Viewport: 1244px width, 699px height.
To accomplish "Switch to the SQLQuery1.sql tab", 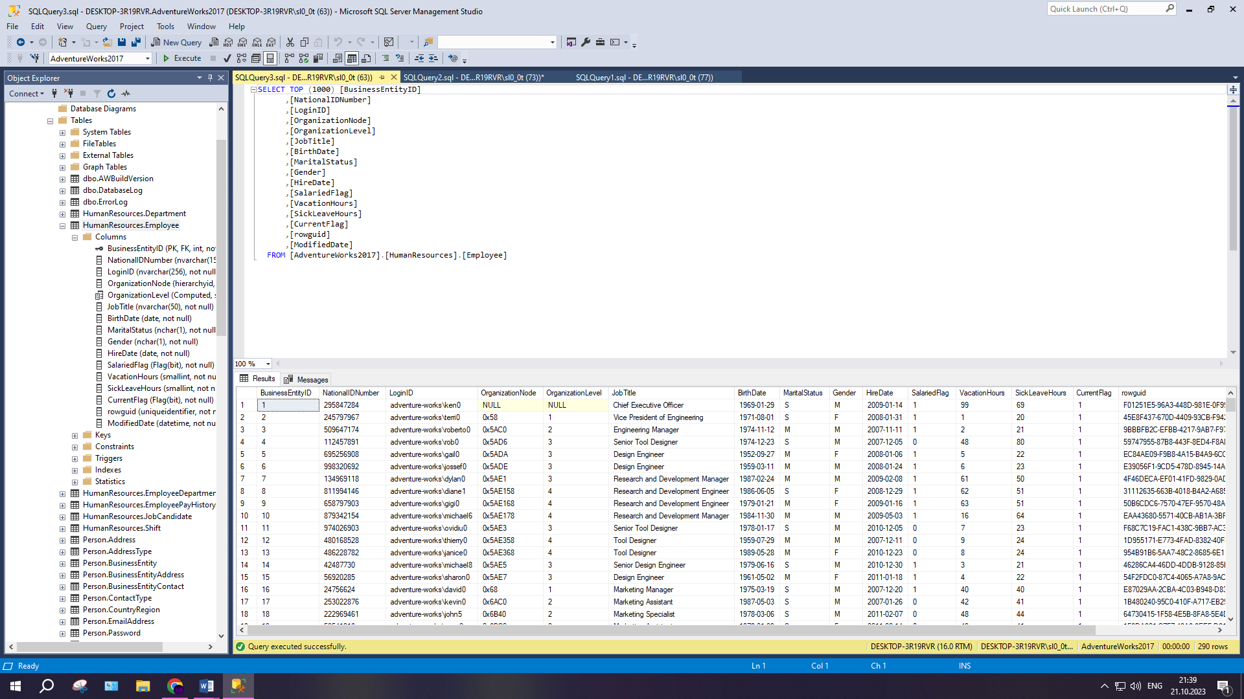I will click(x=644, y=78).
